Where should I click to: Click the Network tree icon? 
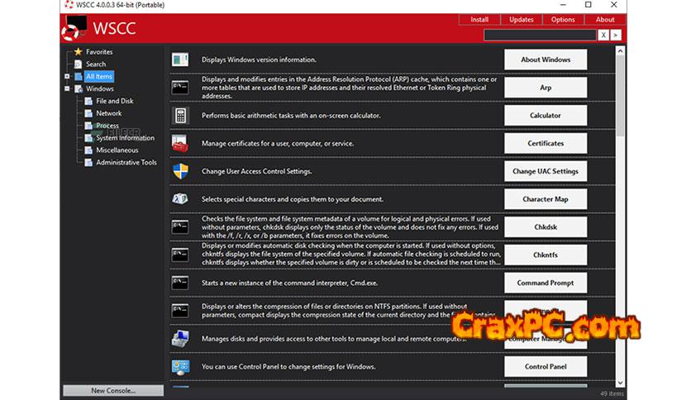[x=88, y=113]
